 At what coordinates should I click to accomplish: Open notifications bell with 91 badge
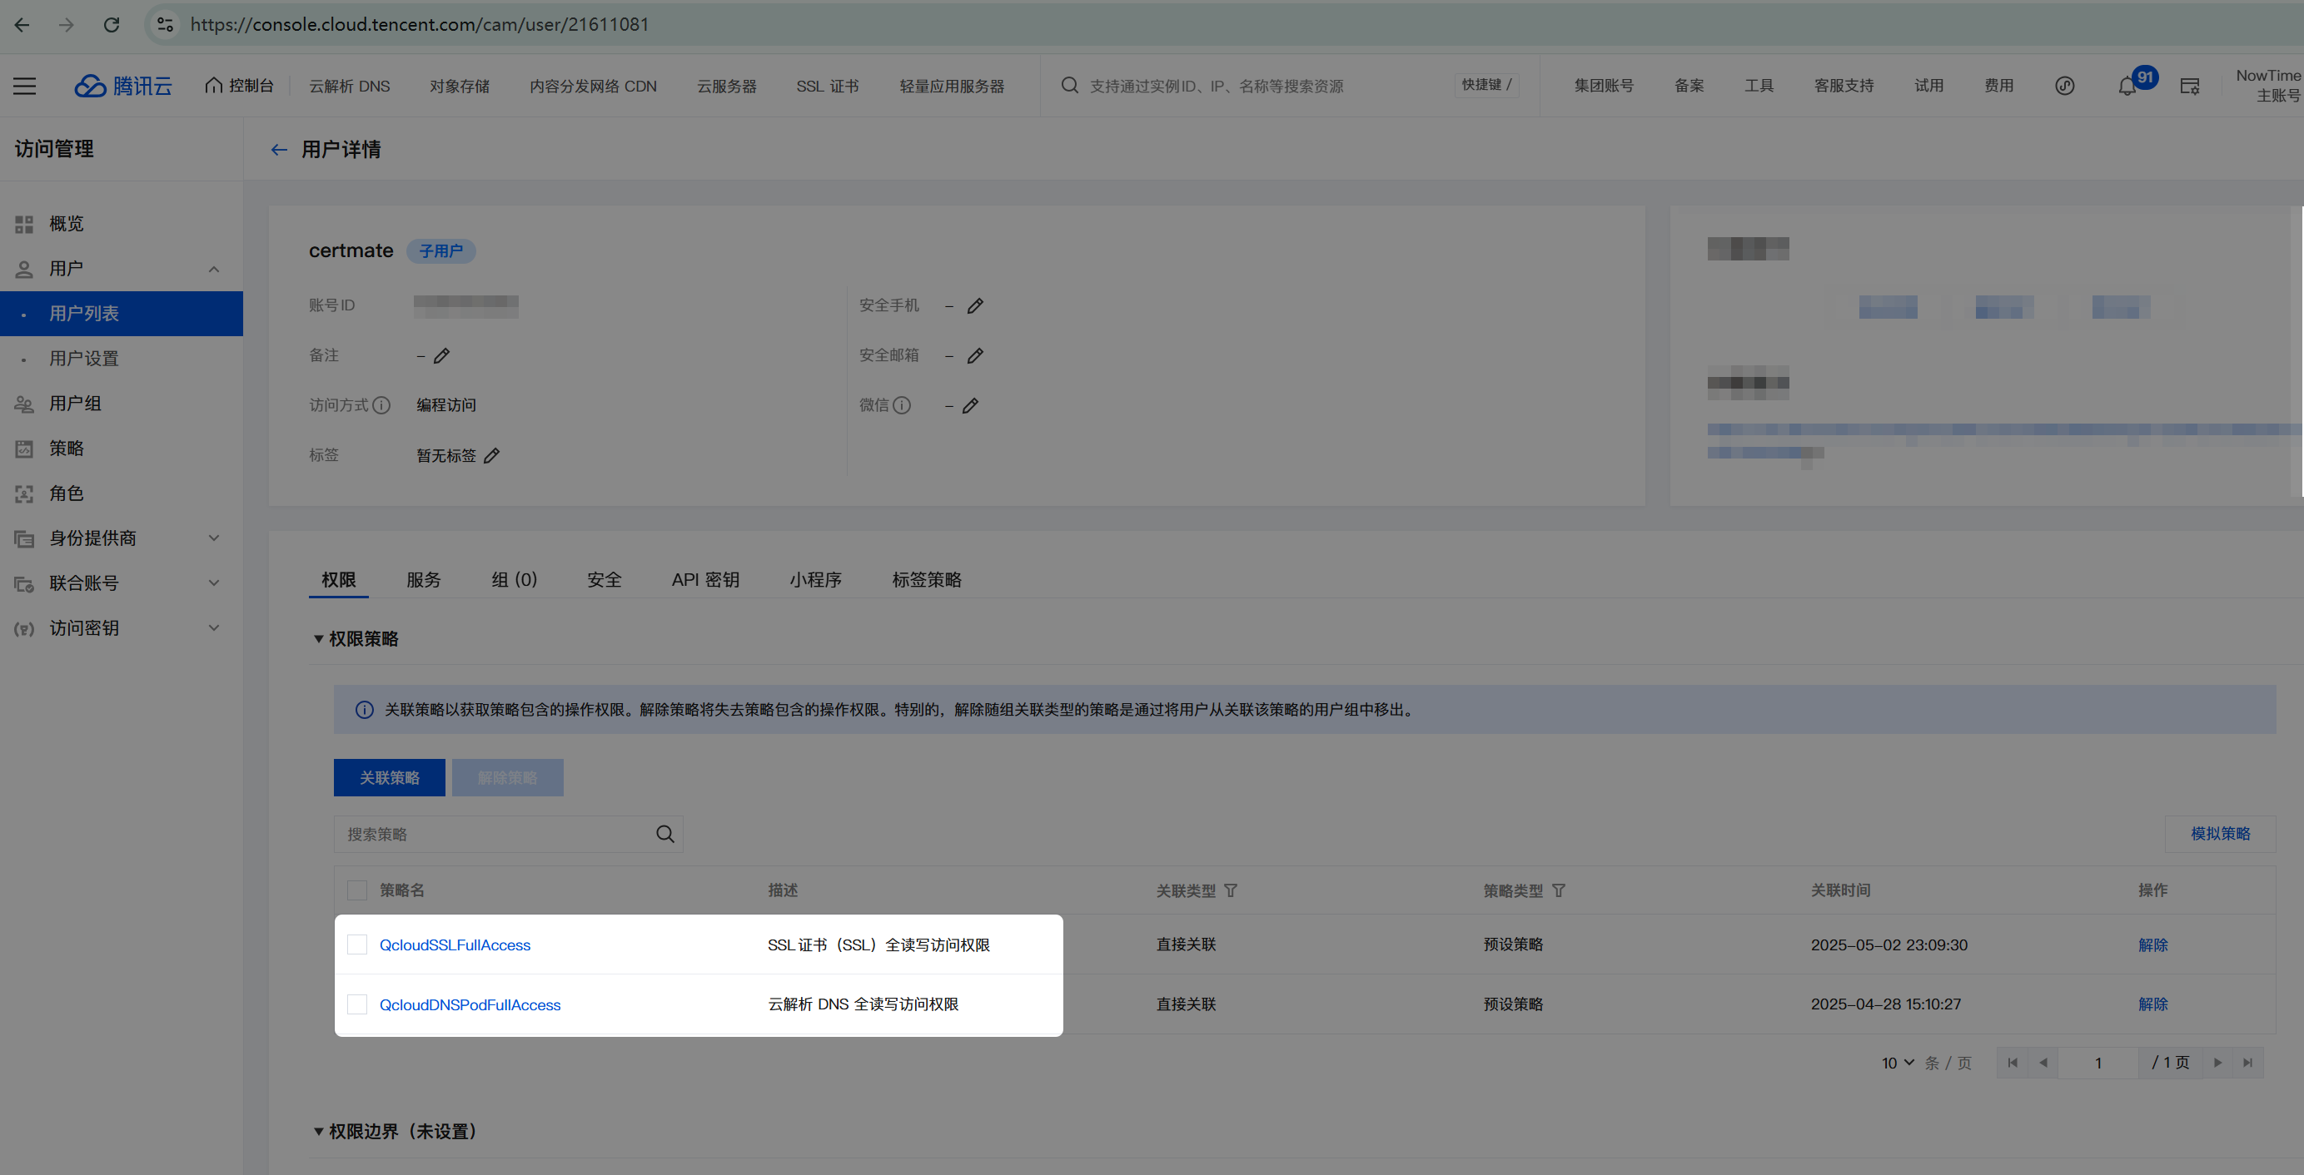coord(2127,87)
